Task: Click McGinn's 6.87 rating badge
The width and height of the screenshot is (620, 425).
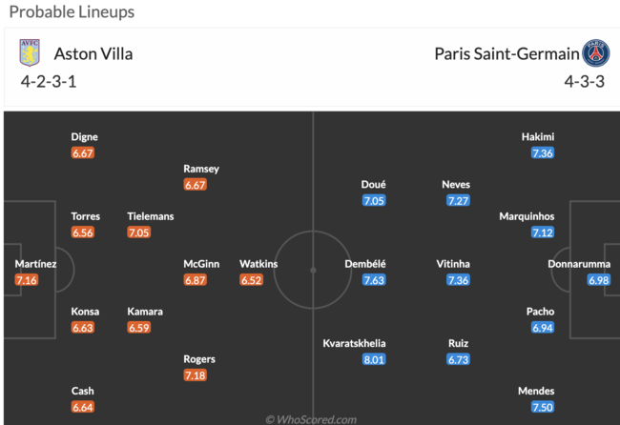Action: (195, 280)
